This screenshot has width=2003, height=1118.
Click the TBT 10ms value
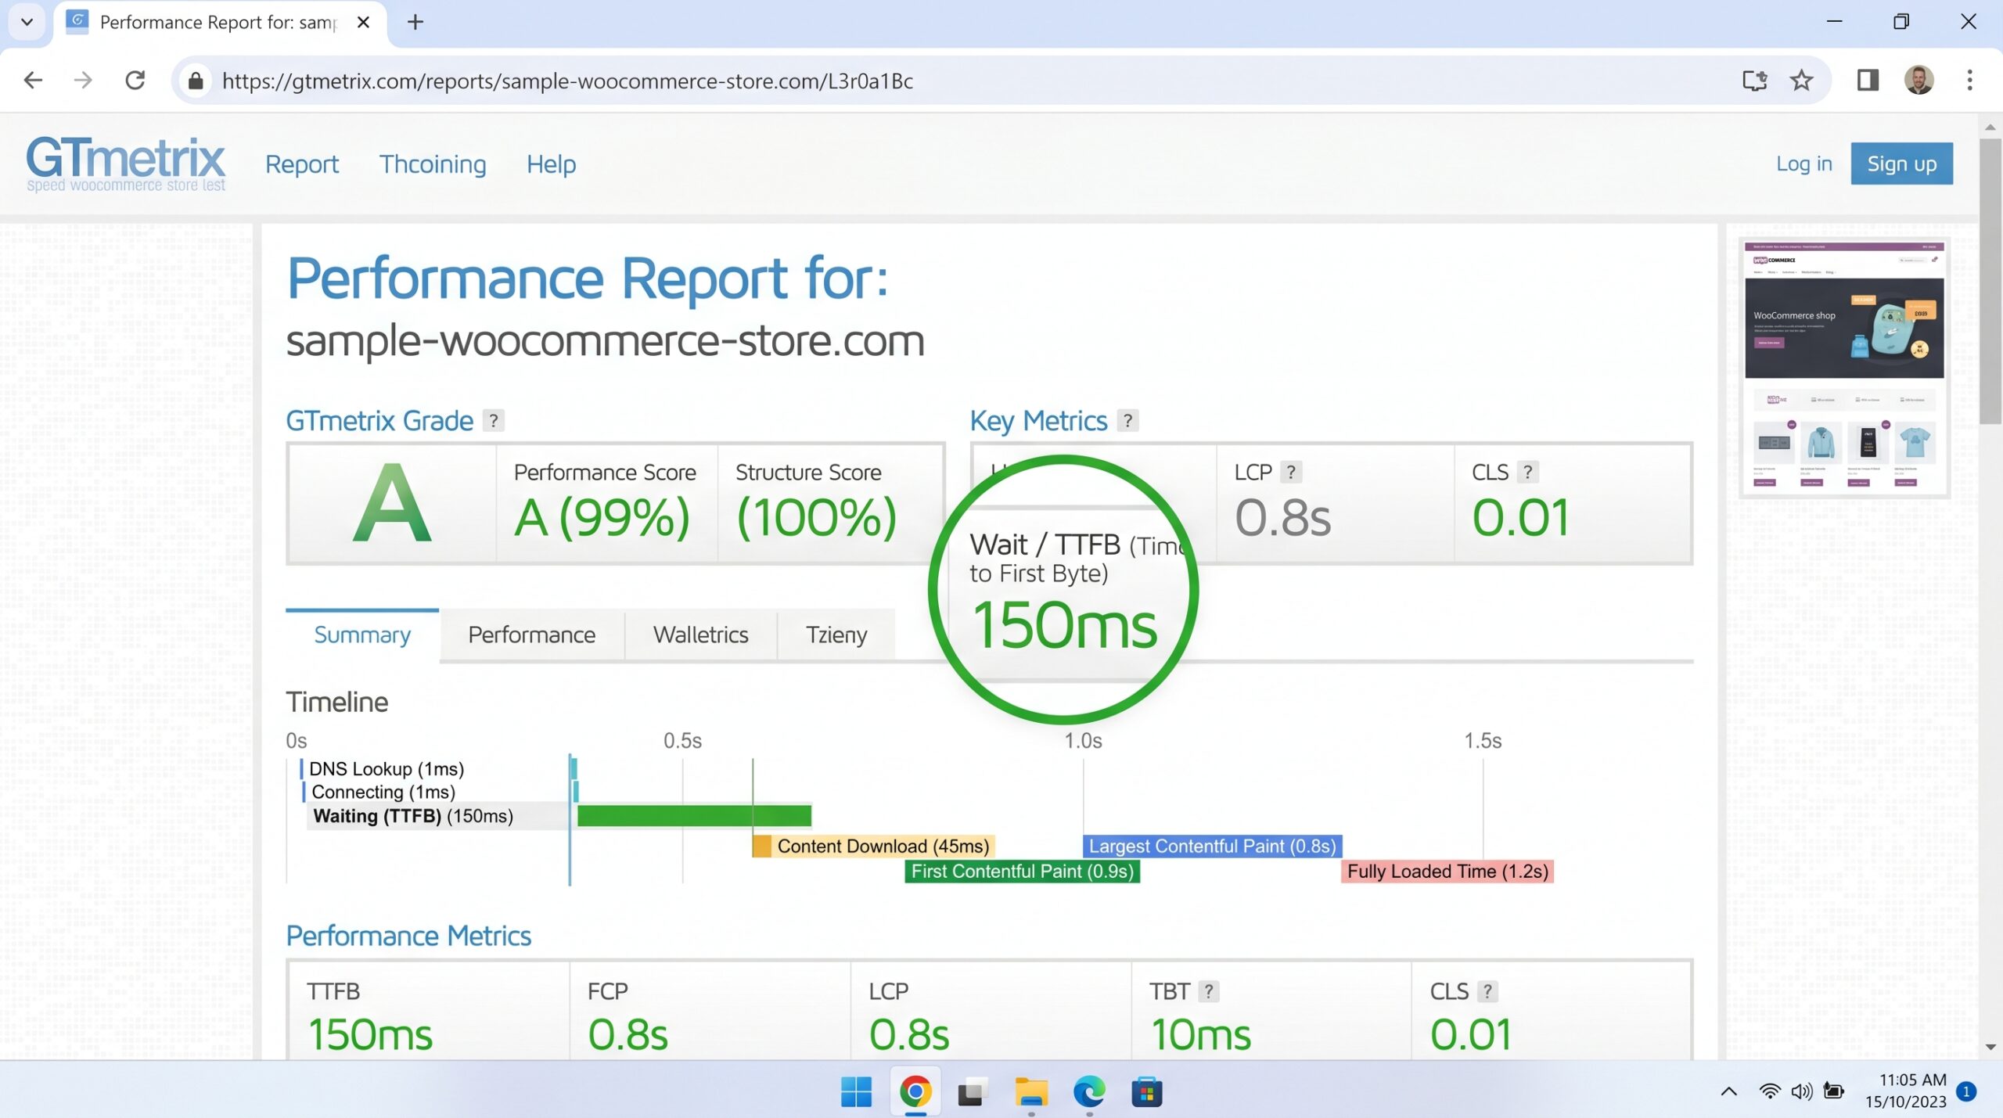1200,1034
